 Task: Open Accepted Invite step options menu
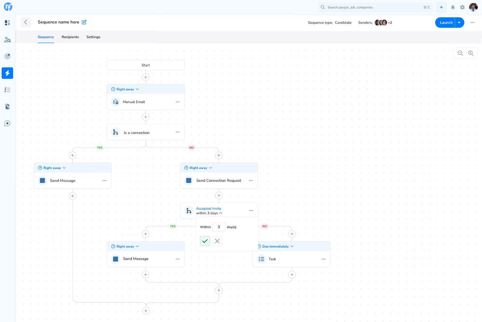point(251,211)
